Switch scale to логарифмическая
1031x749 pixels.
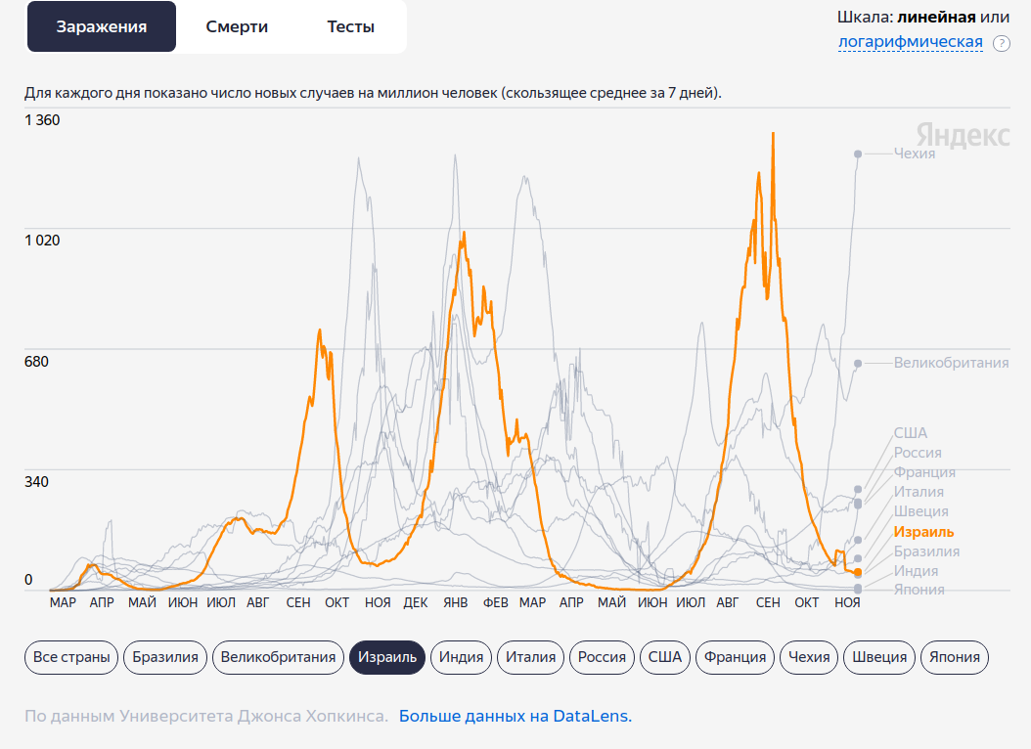[x=910, y=42]
